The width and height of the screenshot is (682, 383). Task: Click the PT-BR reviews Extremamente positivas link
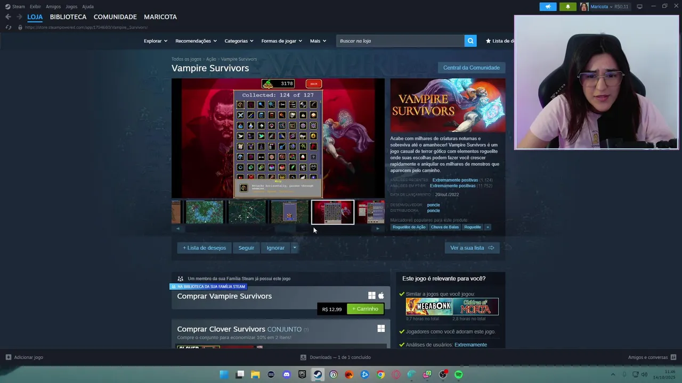click(x=453, y=186)
